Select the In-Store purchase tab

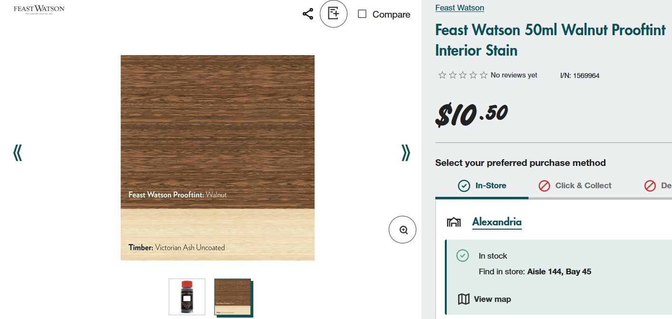(x=482, y=185)
